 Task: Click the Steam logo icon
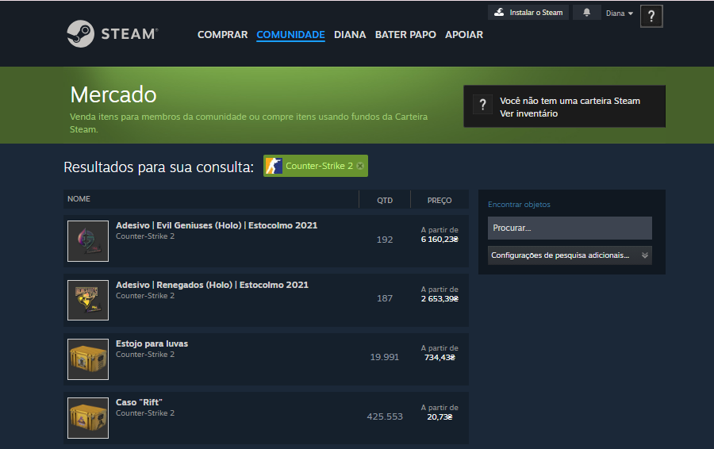[81, 34]
